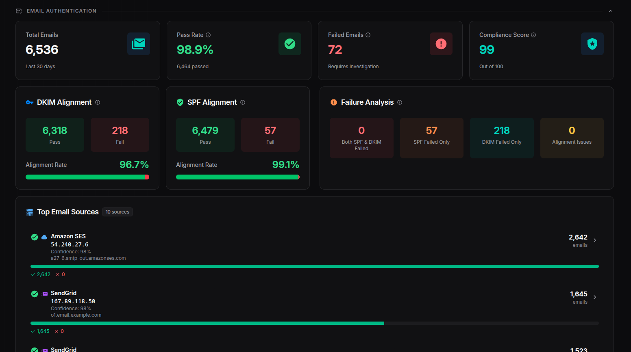Image resolution: width=631 pixels, height=352 pixels.
Task: Expand the Amazon SES source row chevron
Action: [595, 240]
